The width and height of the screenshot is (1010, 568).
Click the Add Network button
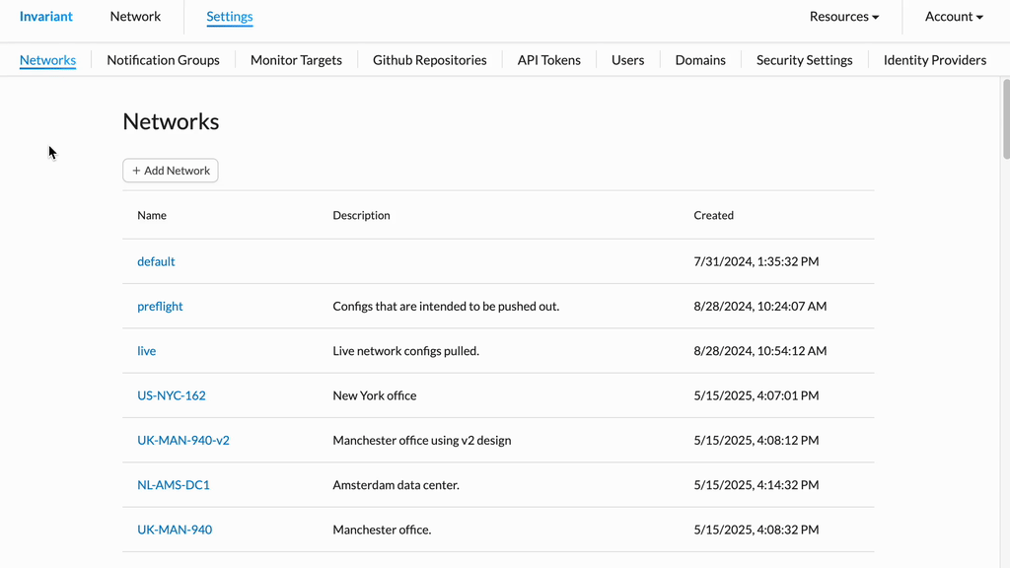pyautogui.click(x=171, y=171)
